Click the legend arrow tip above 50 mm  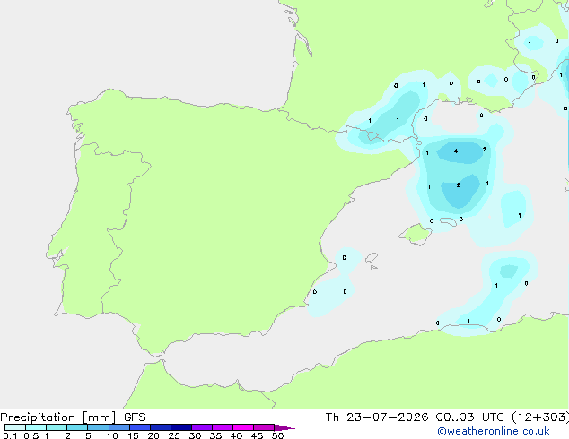pos(284,427)
